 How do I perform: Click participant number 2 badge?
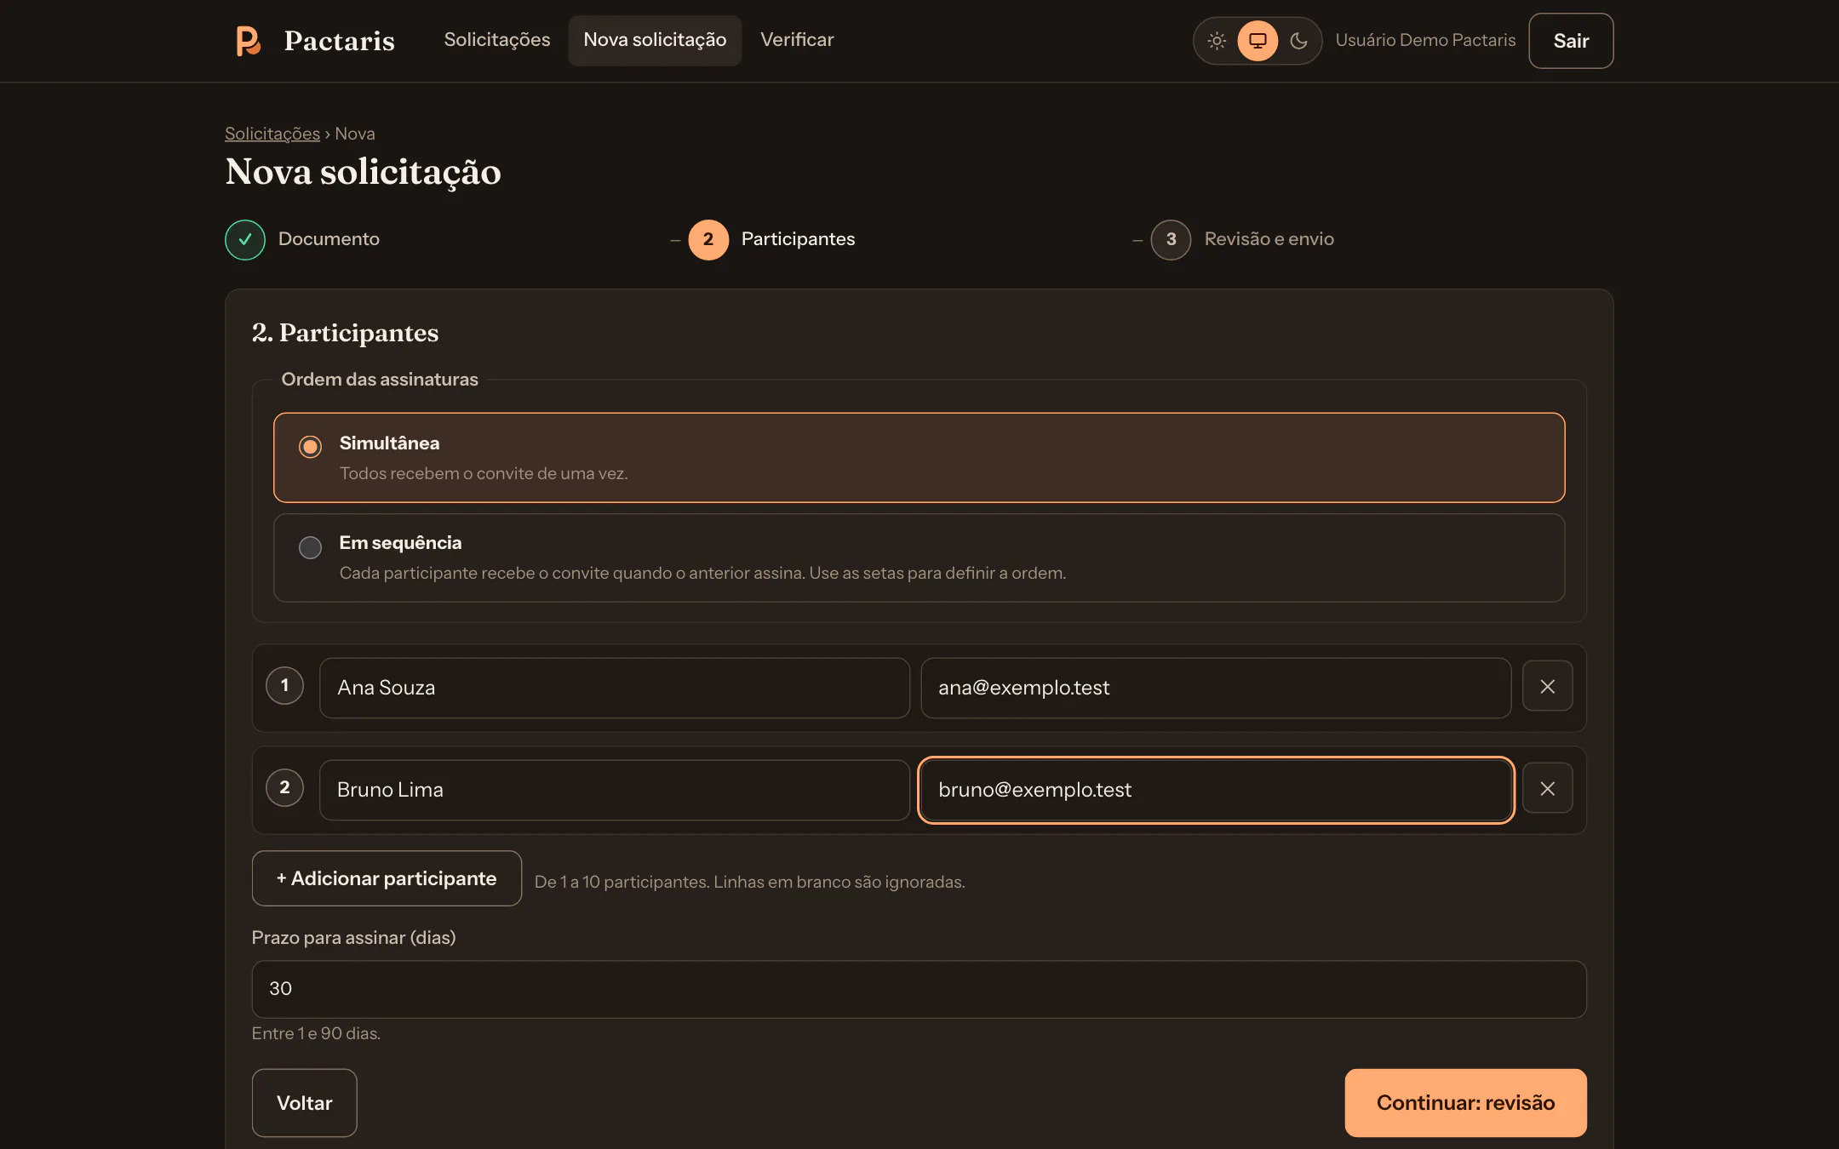(284, 788)
